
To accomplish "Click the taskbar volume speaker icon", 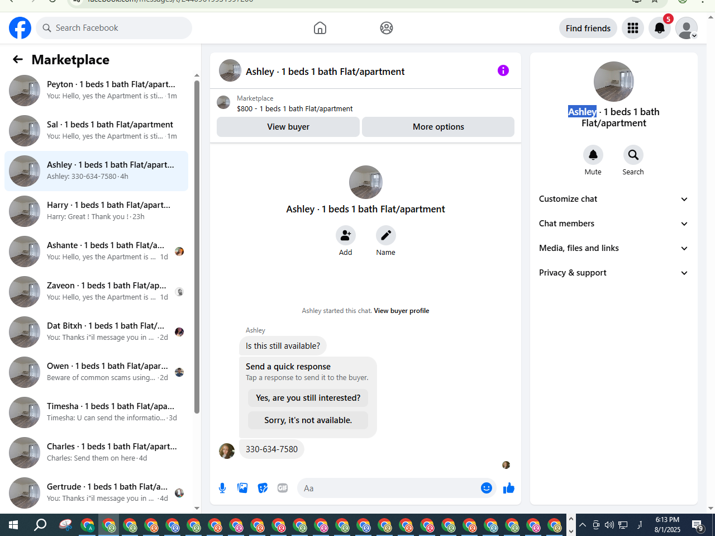I will pyautogui.click(x=609, y=525).
